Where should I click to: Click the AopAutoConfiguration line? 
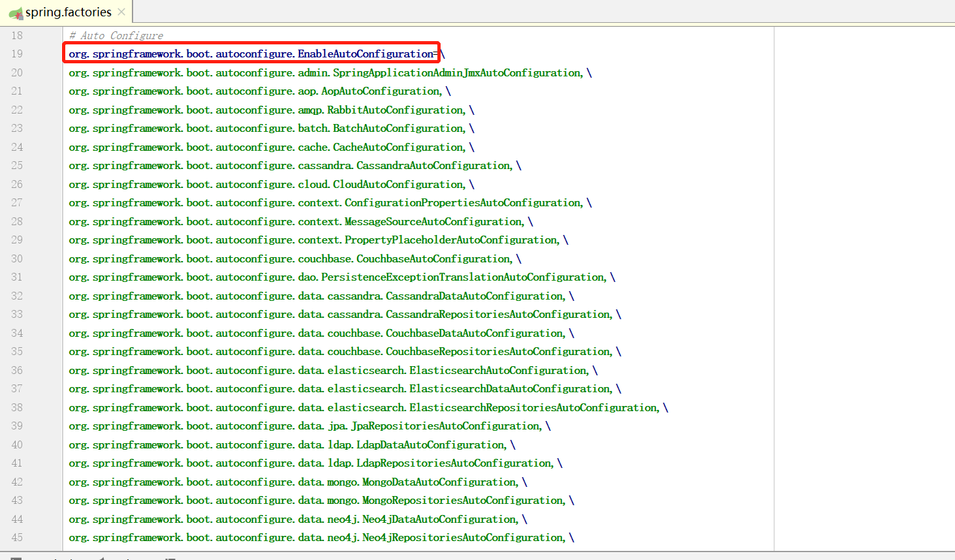pos(260,91)
